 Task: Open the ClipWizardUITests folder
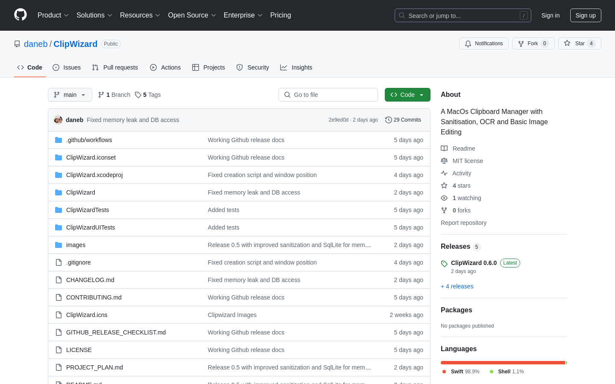pyautogui.click(x=91, y=227)
